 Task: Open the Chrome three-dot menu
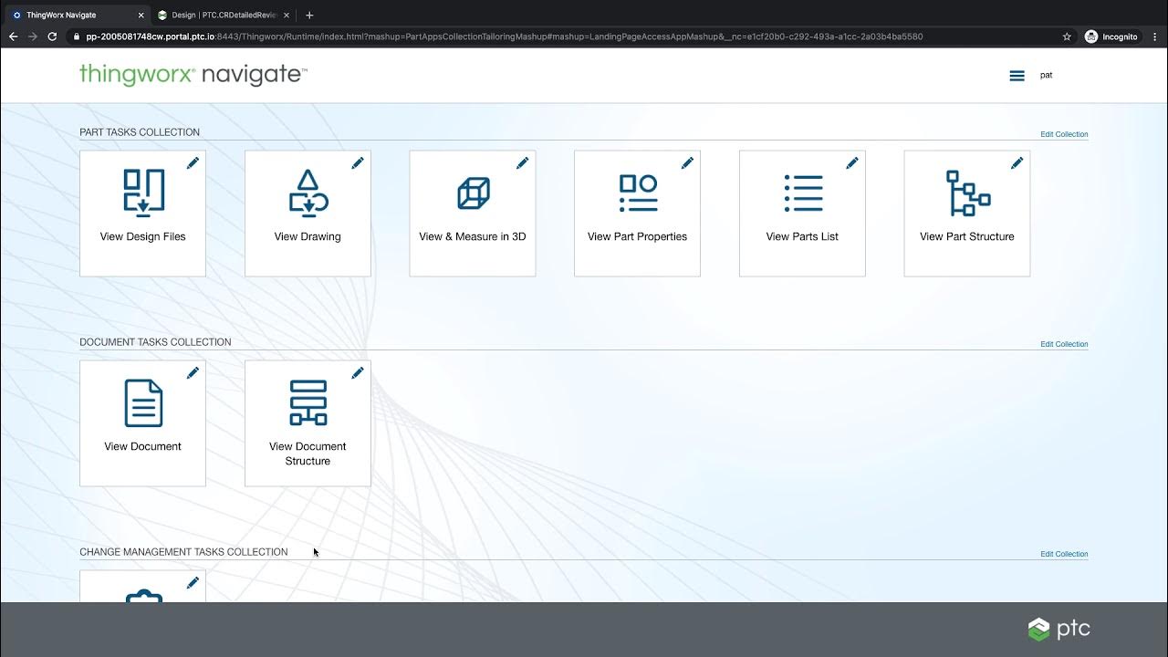pyautogui.click(x=1154, y=36)
